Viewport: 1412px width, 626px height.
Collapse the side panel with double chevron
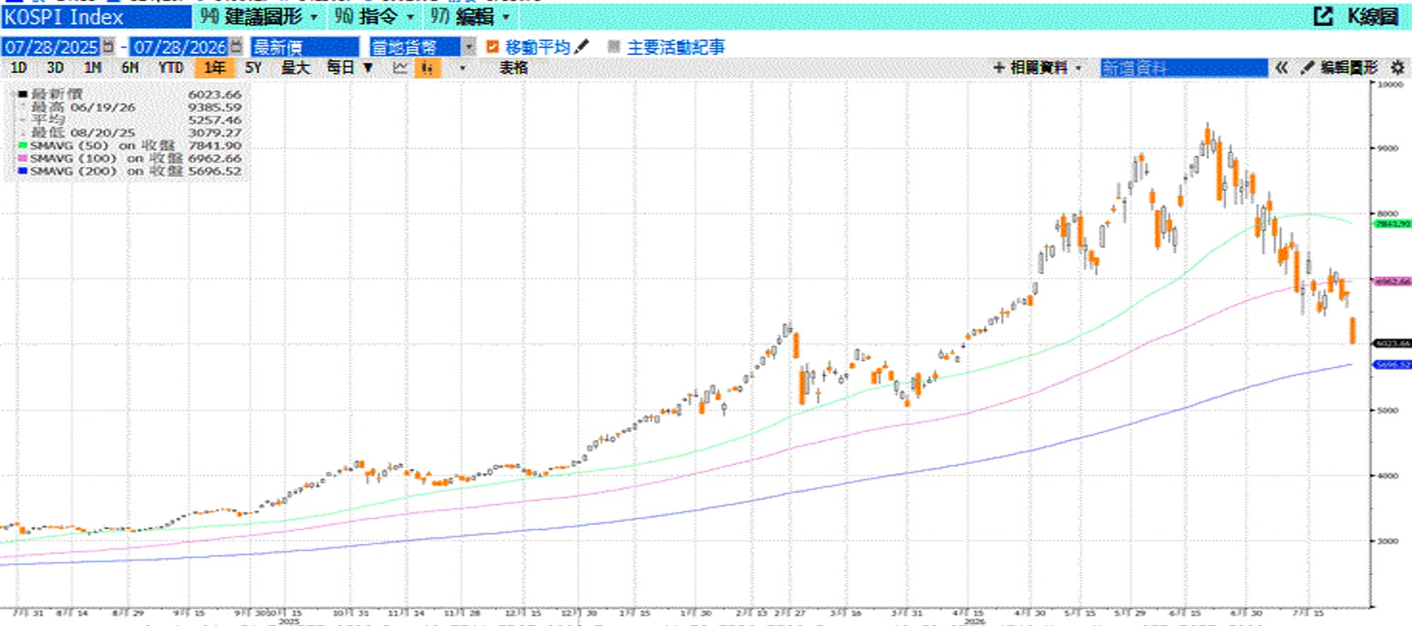pos(1282,68)
